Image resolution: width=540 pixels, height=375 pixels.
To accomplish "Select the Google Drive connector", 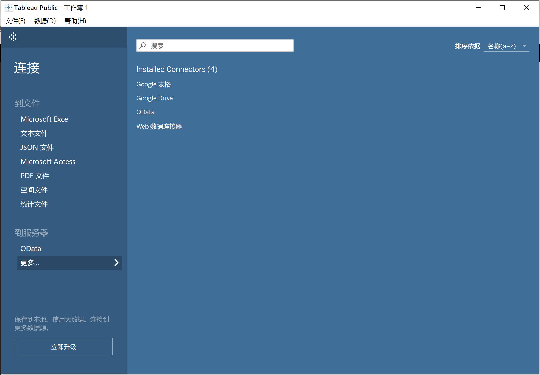I will pos(154,98).
